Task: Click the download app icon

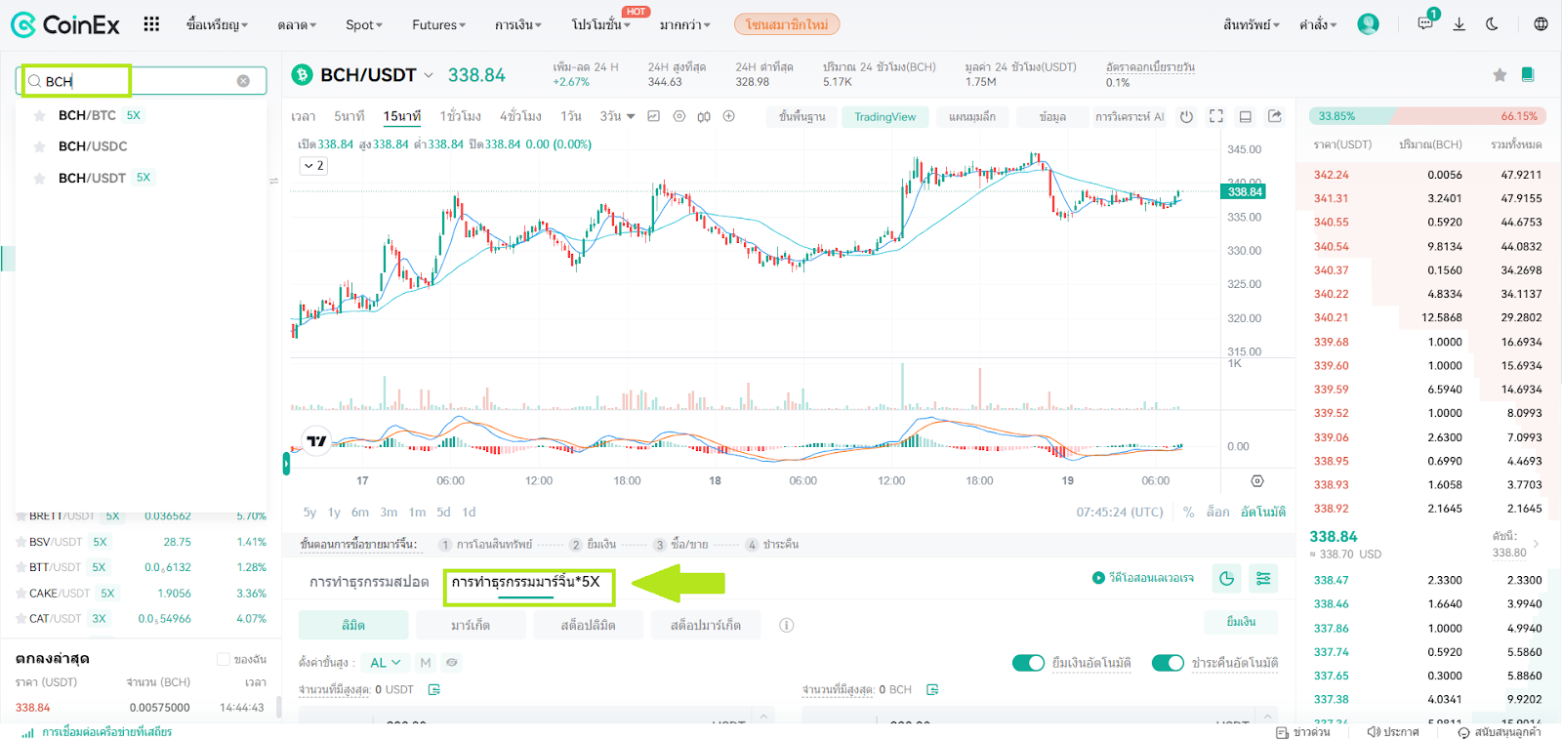Action: 1459,24
